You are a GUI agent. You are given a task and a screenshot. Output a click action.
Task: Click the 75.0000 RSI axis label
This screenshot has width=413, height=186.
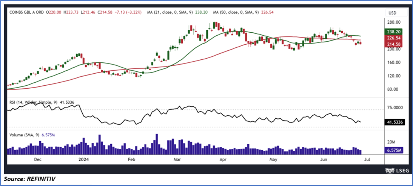tap(395, 107)
